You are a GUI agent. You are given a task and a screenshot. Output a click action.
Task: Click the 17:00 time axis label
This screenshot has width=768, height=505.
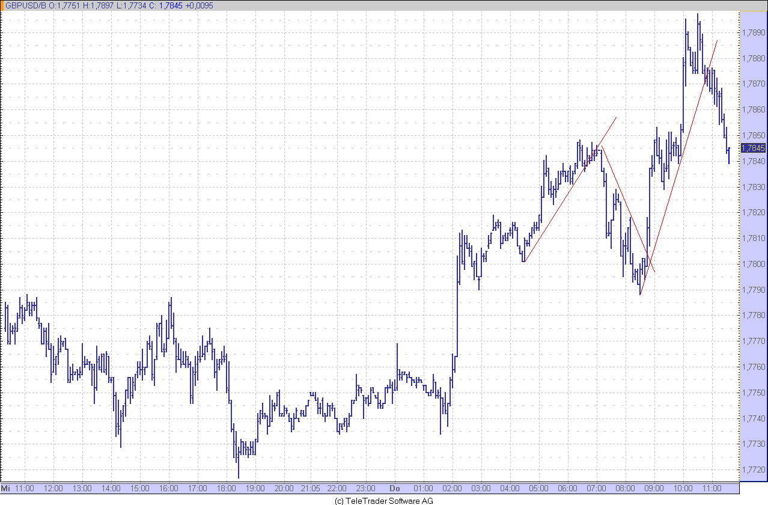[198, 488]
